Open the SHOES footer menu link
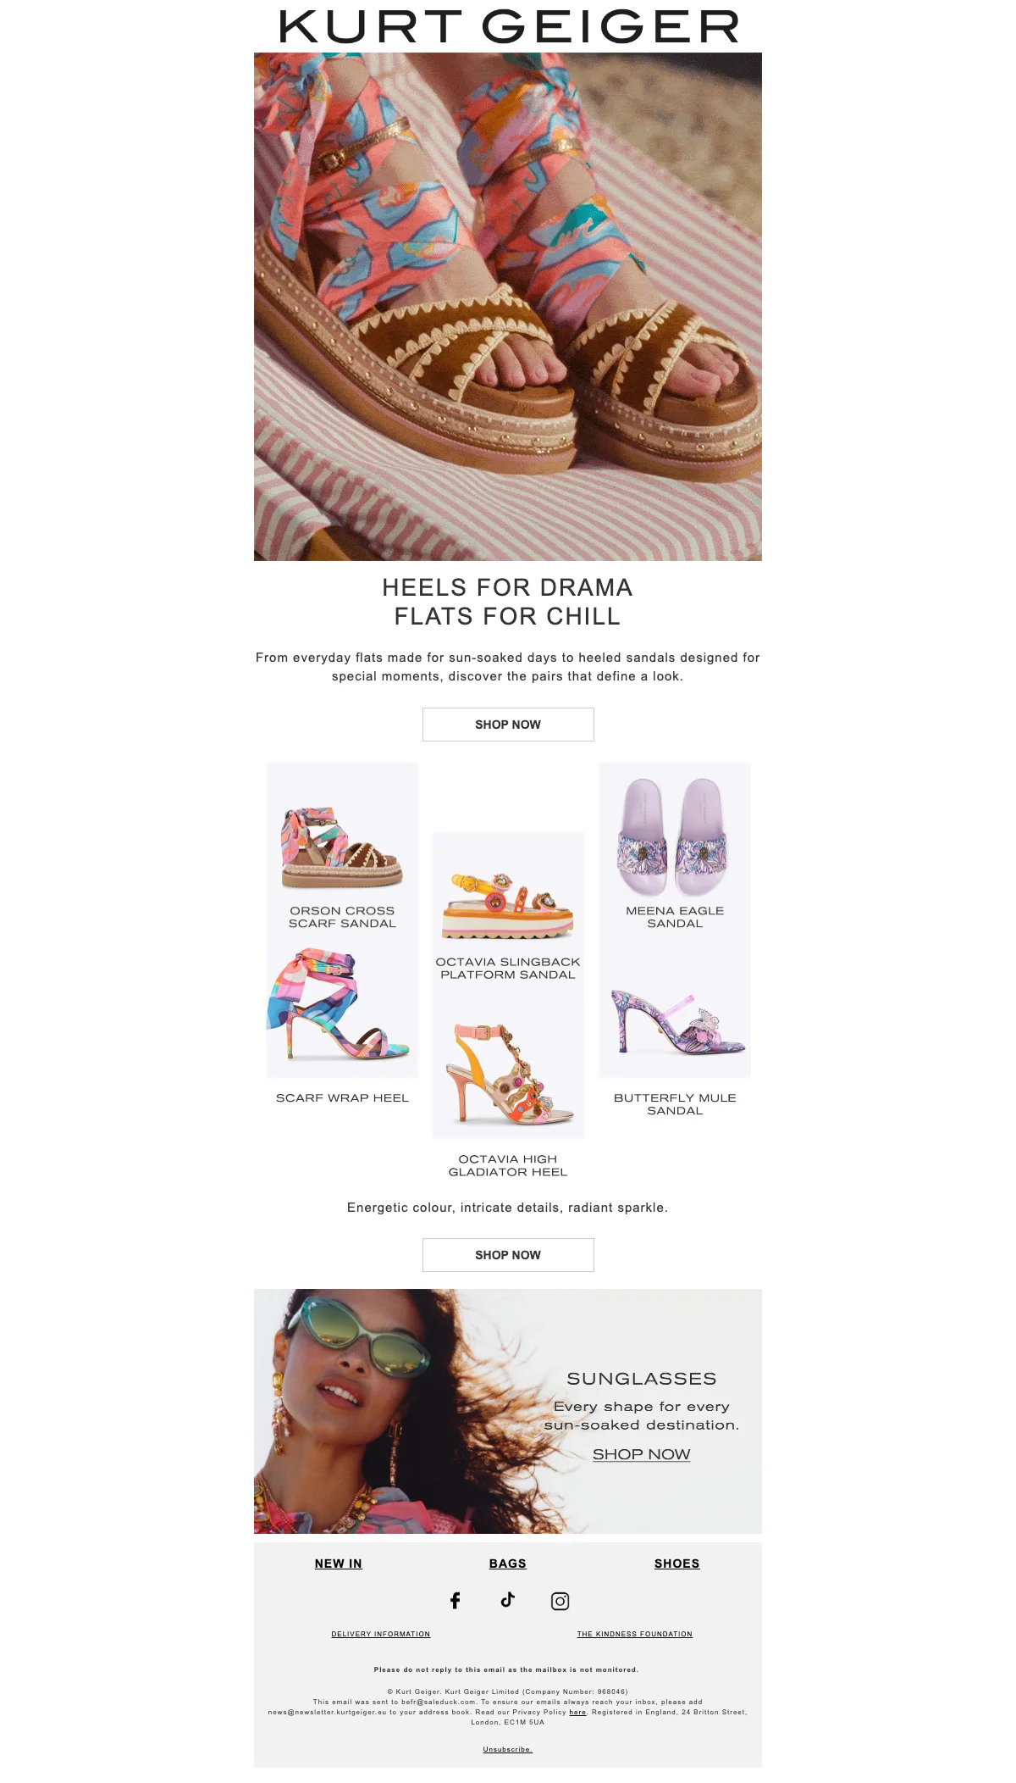Image resolution: width=1016 pixels, height=1783 pixels. click(677, 1564)
